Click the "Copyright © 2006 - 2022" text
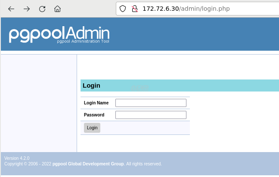279x177 pixels. [28, 164]
